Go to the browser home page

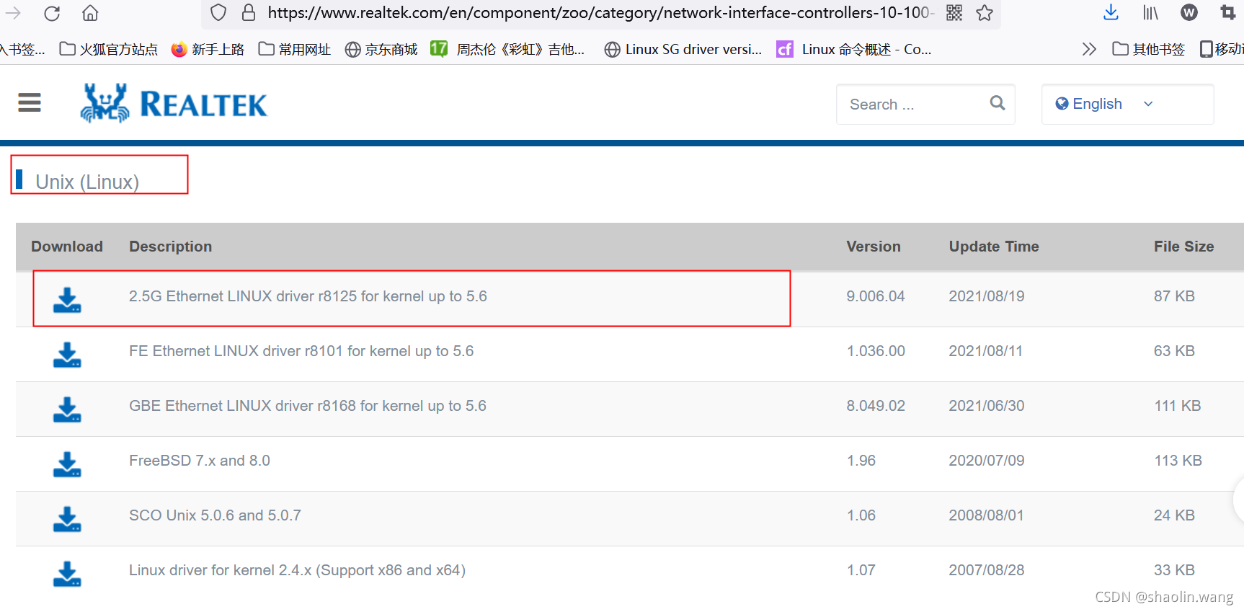pyautogui.click(x=90, y=13)
